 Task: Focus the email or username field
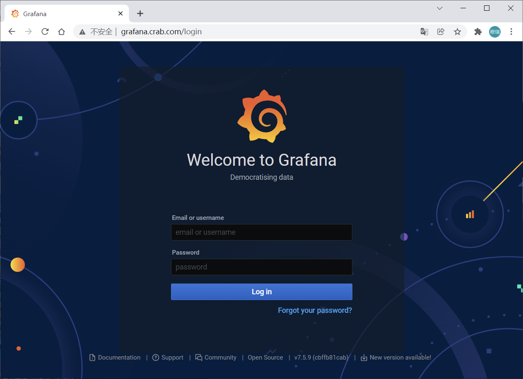point(262,232)
